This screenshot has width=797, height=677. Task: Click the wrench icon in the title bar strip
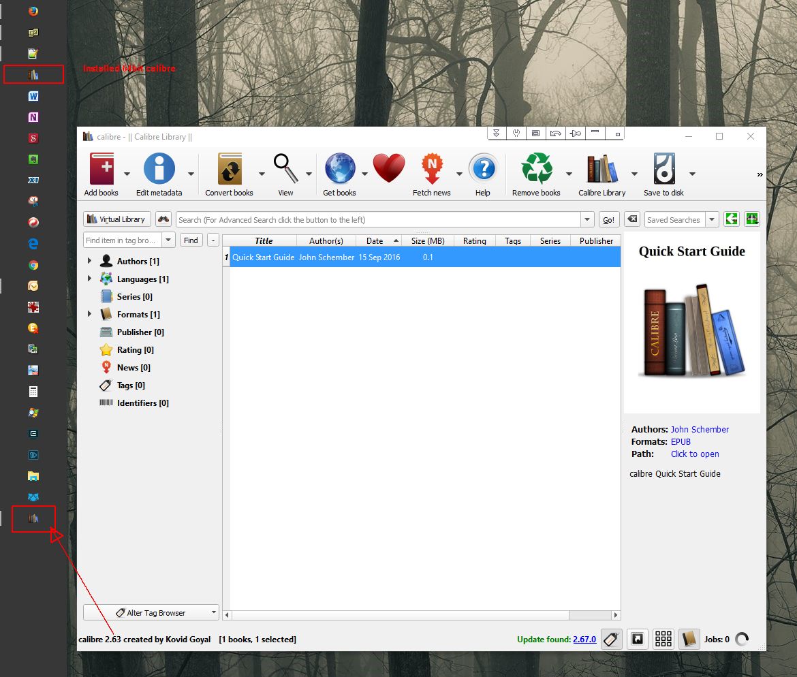(x=516, y=133)
